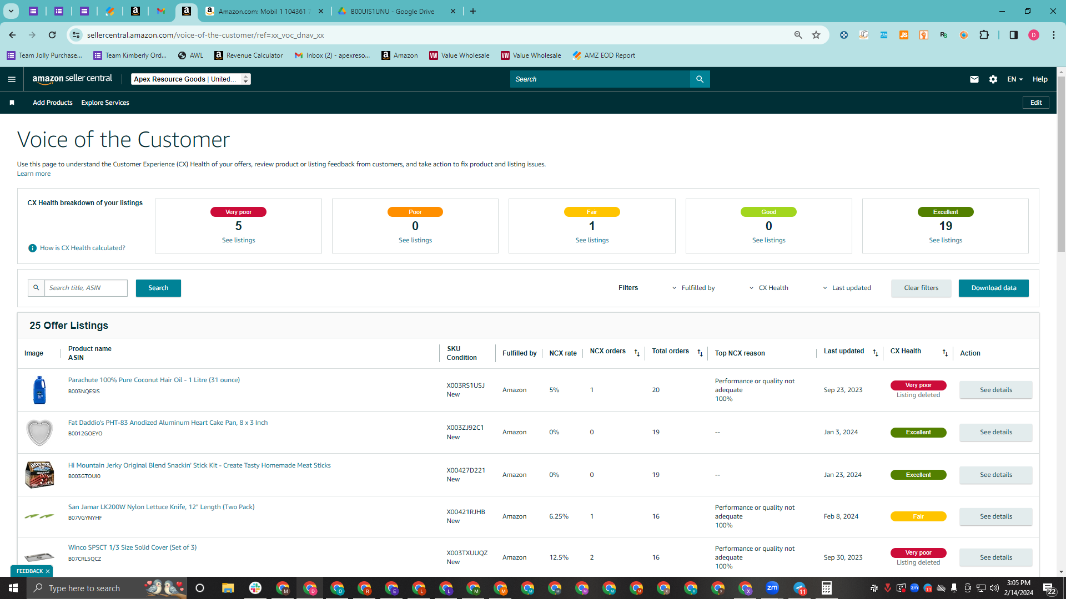Viewport: 1066px width, 599px height.
Task: Sort by Total orders column arrows
Action: coord(700,353)
